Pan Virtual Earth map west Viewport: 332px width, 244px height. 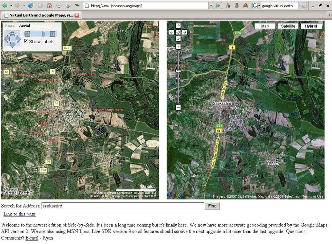[7, 39]
